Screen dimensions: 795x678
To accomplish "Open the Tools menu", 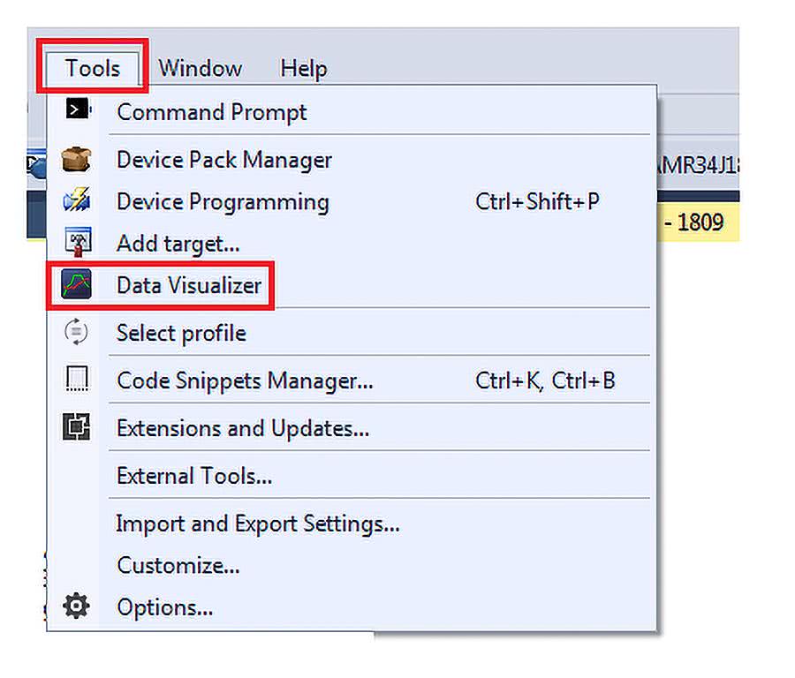I will coord(92,68).
